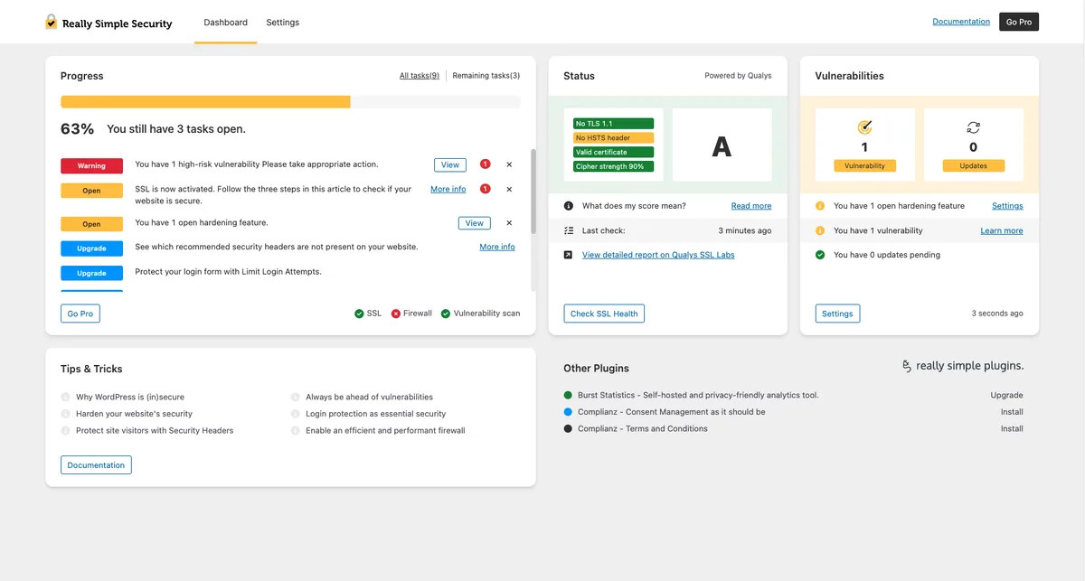Dismiss the open hardening feature task
Image resolution: width=1085 pixels, height=581 pixels.
tap(509, 223)
